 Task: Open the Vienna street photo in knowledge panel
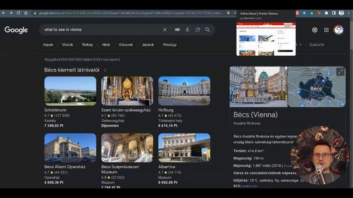click(x=259, y=87)
